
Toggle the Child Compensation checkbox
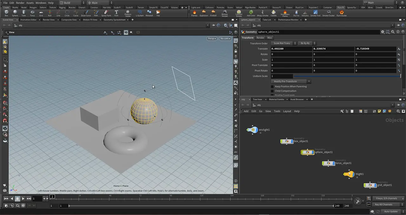click(x=272, y=91)
